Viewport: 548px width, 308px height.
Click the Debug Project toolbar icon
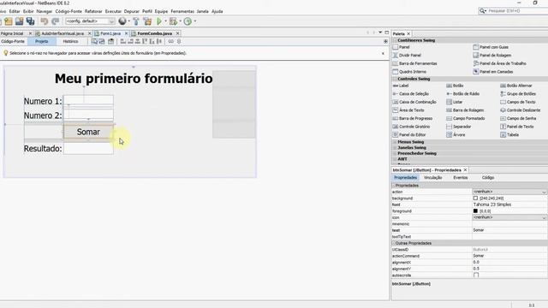[173, 21]
